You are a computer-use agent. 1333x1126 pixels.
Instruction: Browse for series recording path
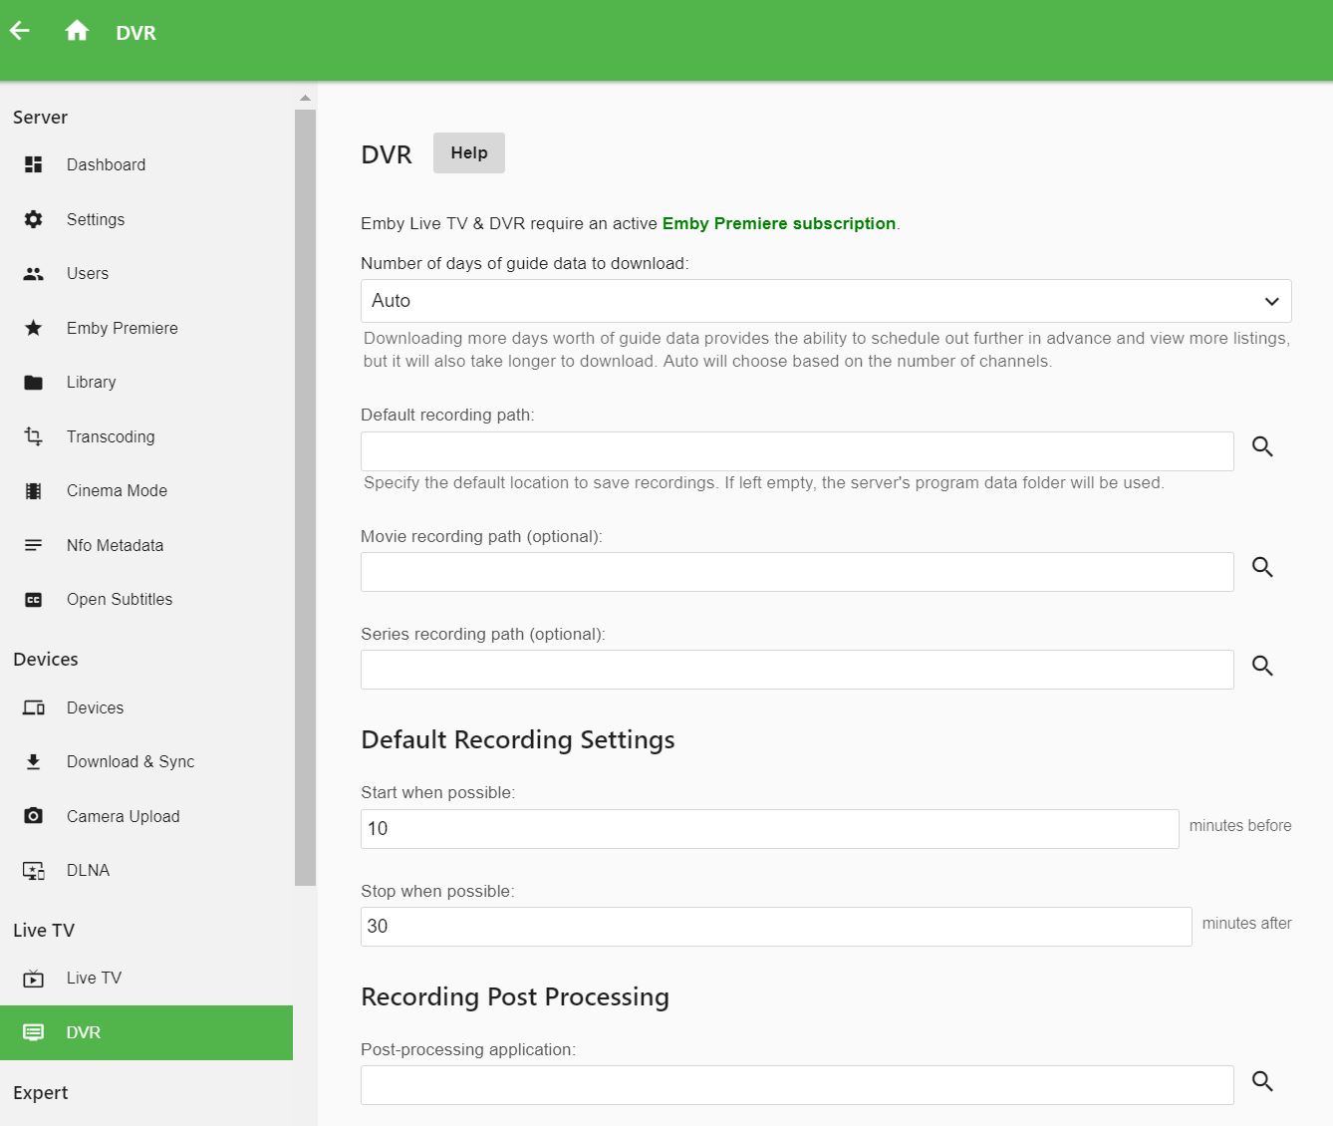click(1262, 666)
